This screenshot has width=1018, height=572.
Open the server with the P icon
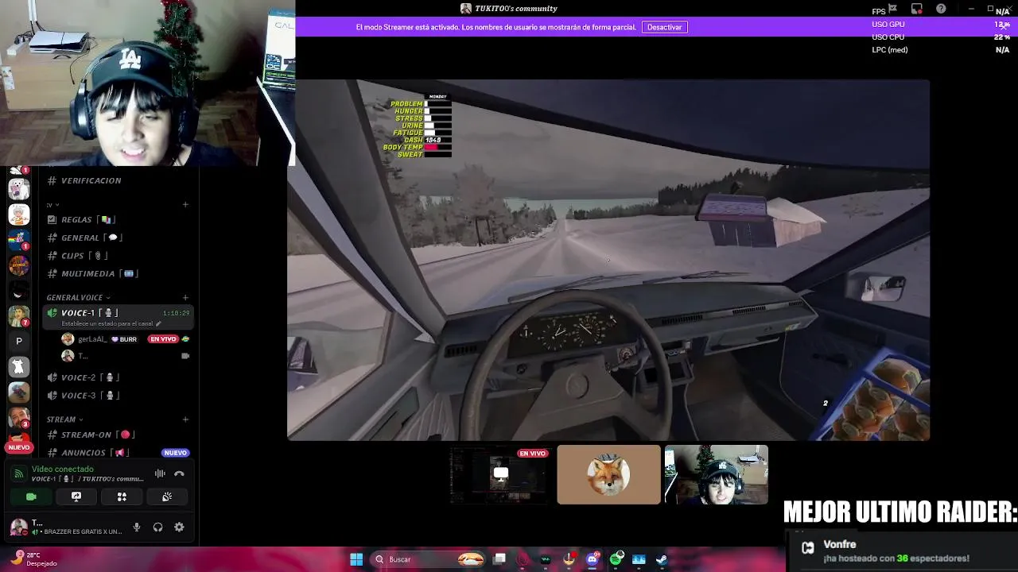coord(19,341)
